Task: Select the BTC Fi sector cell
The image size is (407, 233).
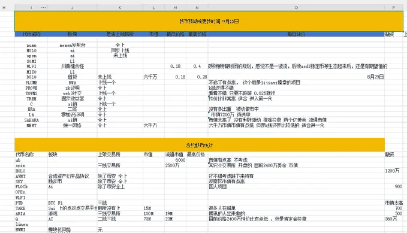Action: pos(55,203)
